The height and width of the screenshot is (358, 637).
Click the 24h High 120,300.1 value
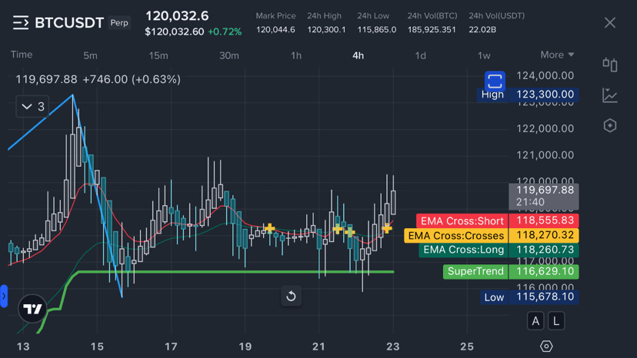(326, 30)
